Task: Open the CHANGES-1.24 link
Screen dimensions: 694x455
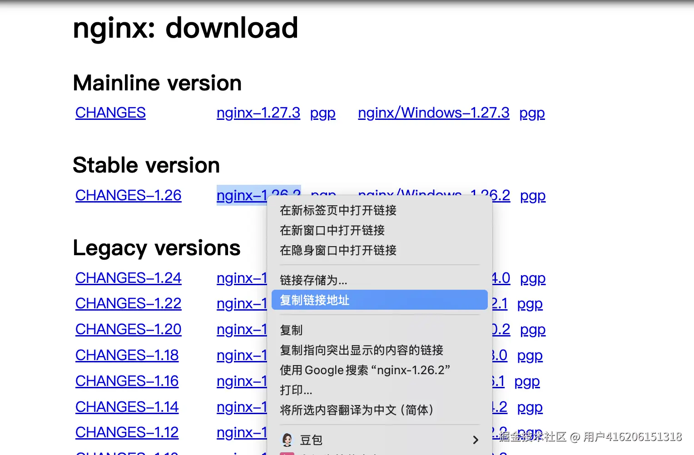Action: click(x=129, y=278)
